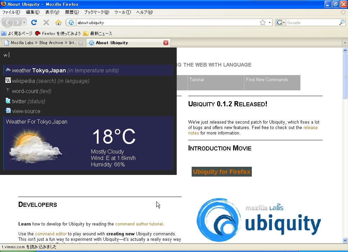
Task: Open the ブックマーク(B) menu
Action: pos(97,12)
